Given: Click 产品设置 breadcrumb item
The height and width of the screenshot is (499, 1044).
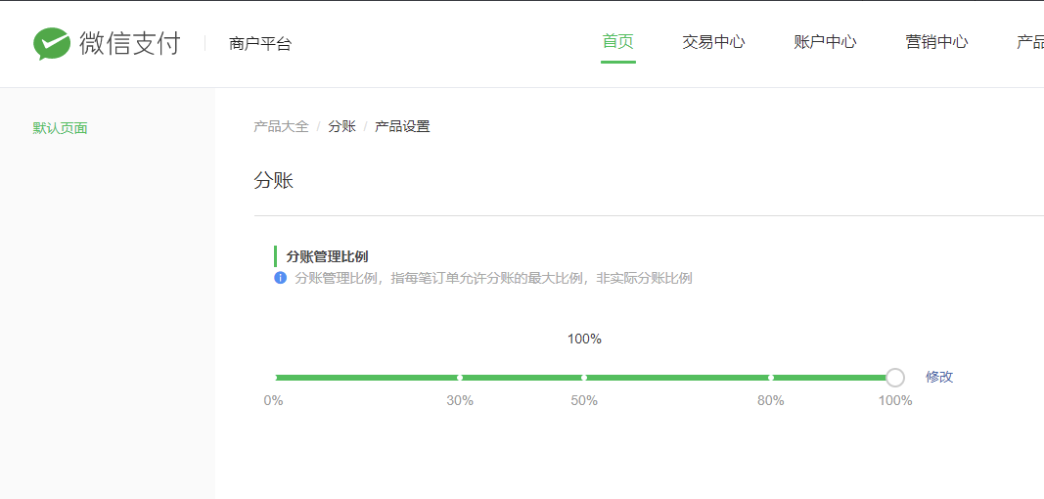Looking at the screenshot, I should [x=402, y=126].
